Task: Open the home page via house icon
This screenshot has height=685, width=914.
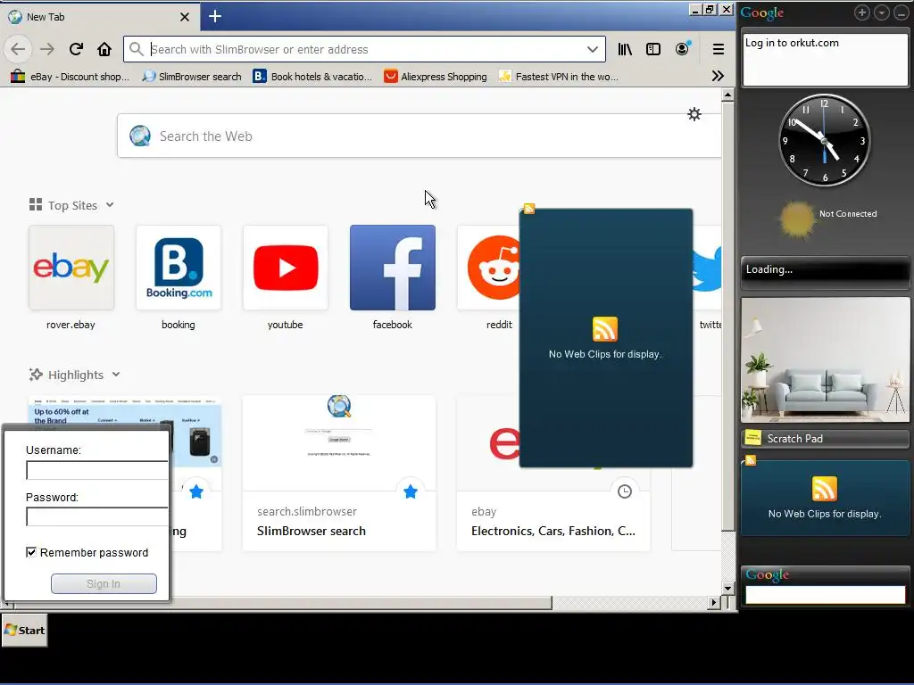Action: coord(104,50)
